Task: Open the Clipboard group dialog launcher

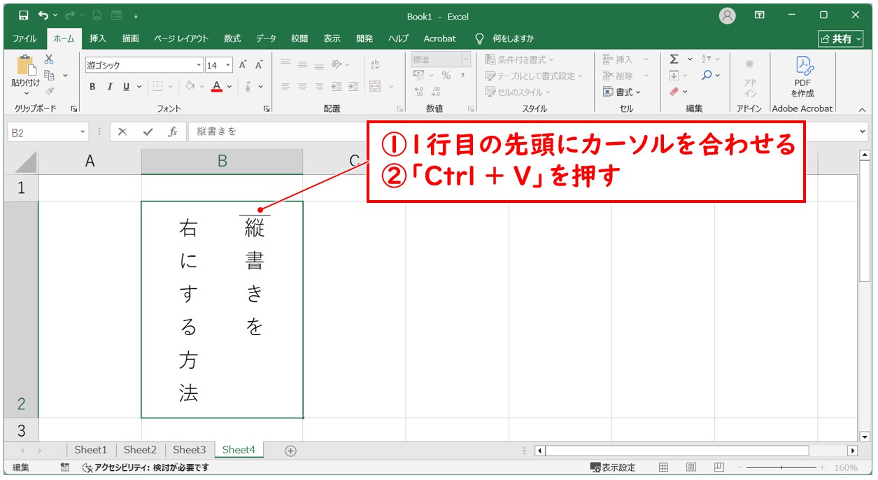Action: (x=73, y=109)
